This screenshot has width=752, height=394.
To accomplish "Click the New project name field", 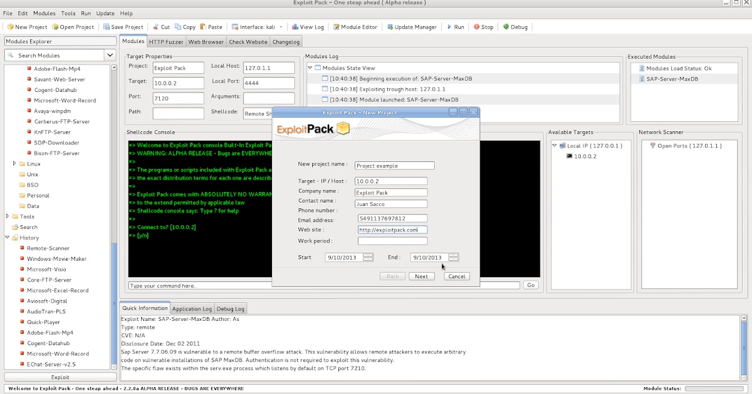I will (395, 166).
